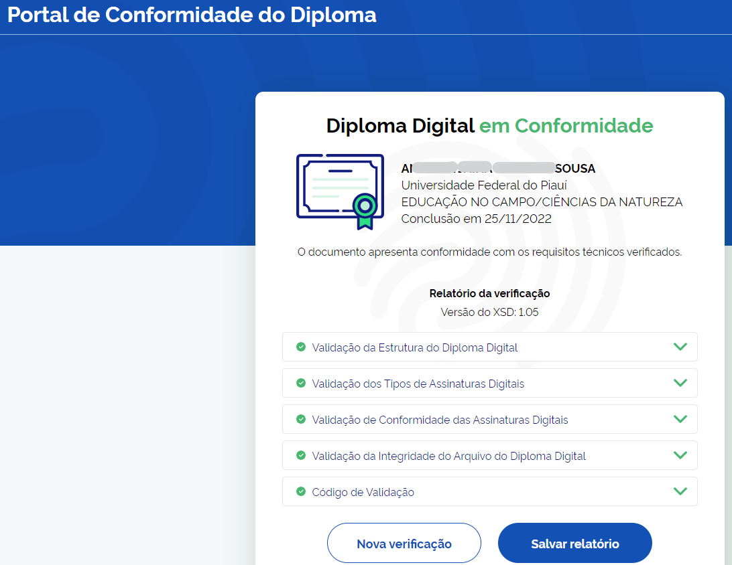Expand Validação da Estrutura do Diploma Digital chevron
This screenshot has width=732, height=565.
pos(680,347)
